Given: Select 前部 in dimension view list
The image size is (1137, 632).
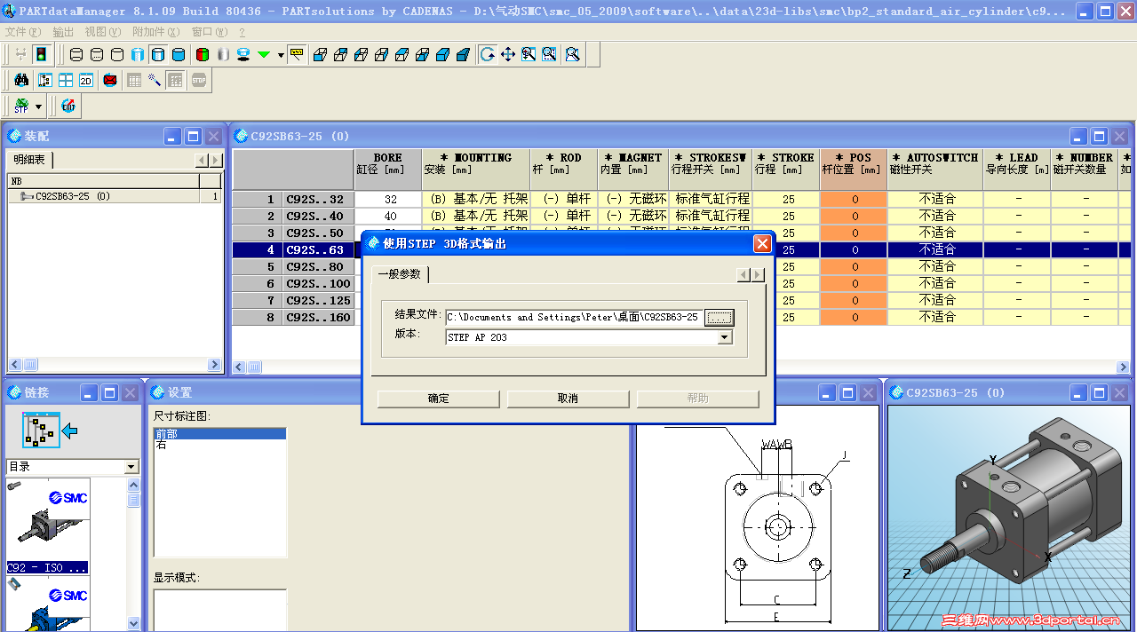Looking at the screenshot, I should pos(220,434).
